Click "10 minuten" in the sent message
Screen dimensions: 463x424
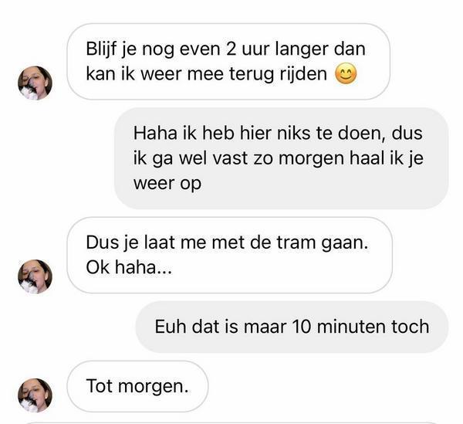click(x=340, y=327)
